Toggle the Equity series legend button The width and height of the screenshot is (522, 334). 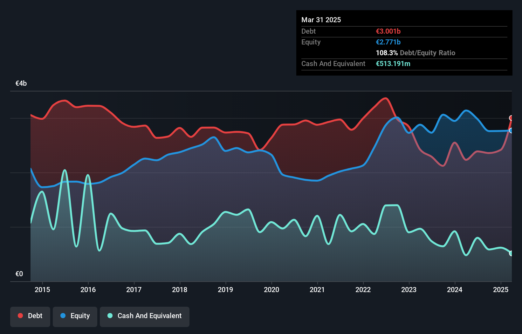75,317
